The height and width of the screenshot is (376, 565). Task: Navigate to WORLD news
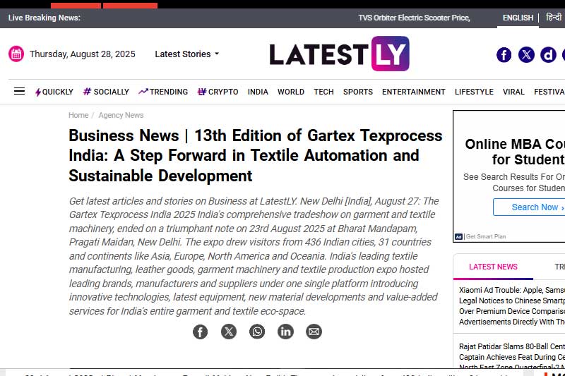291,92
